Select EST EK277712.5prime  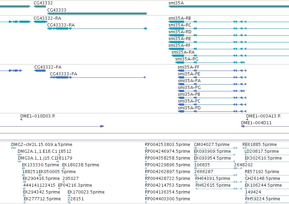click(x=42, y=199)
